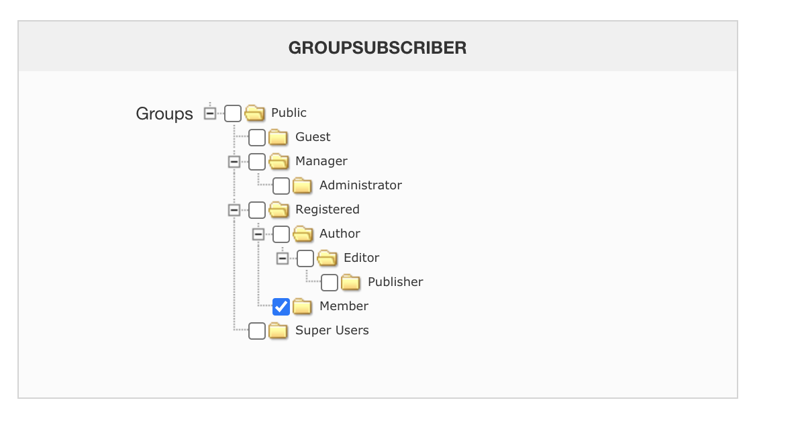Image resolution: width=804 pixels, height=427 pixels.
Task: Click the Registered folder icon
Action: tap(279, 209)
